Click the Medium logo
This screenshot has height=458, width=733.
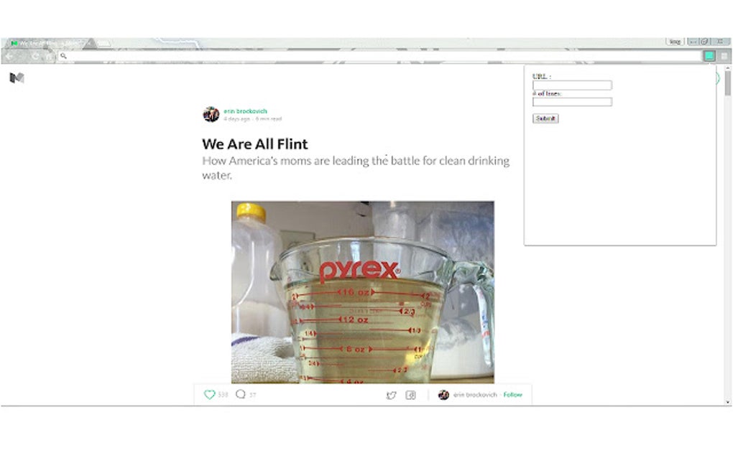pos(17,78)
